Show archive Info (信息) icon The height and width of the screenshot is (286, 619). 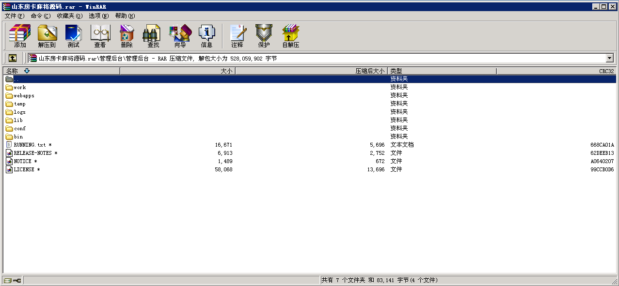tap(206, 36)
